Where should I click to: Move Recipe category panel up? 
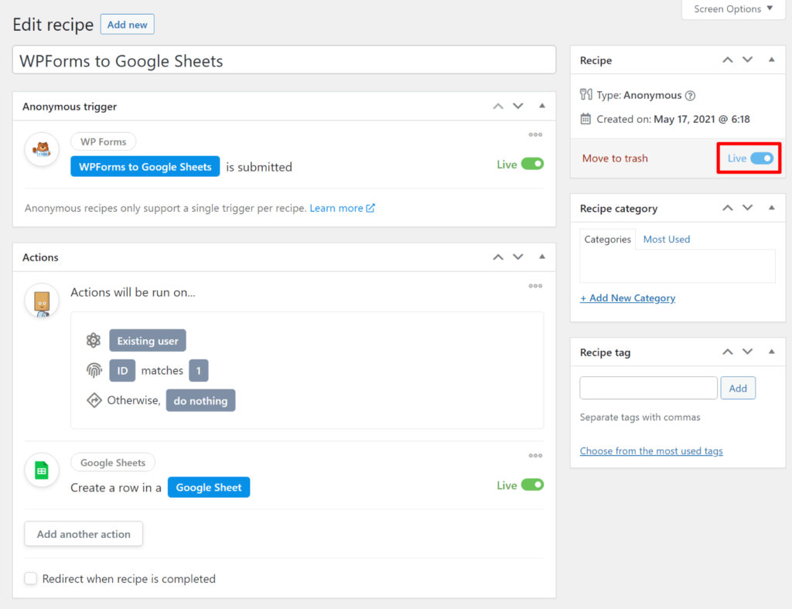pyautogui.click(x=727, y=208)
